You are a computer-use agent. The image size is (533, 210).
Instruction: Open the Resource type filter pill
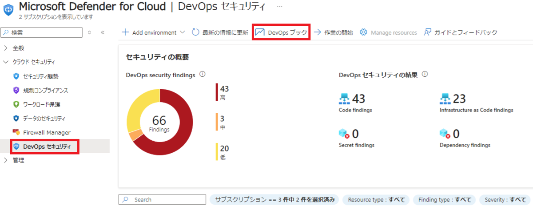(377, 200)
